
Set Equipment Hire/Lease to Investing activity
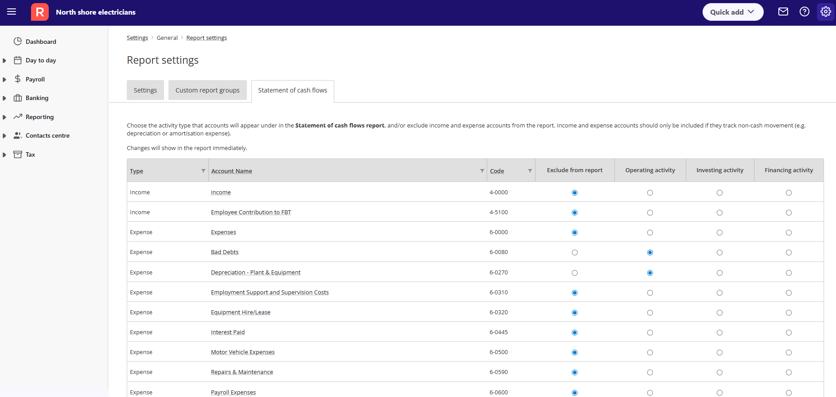(x=719, y=312)
